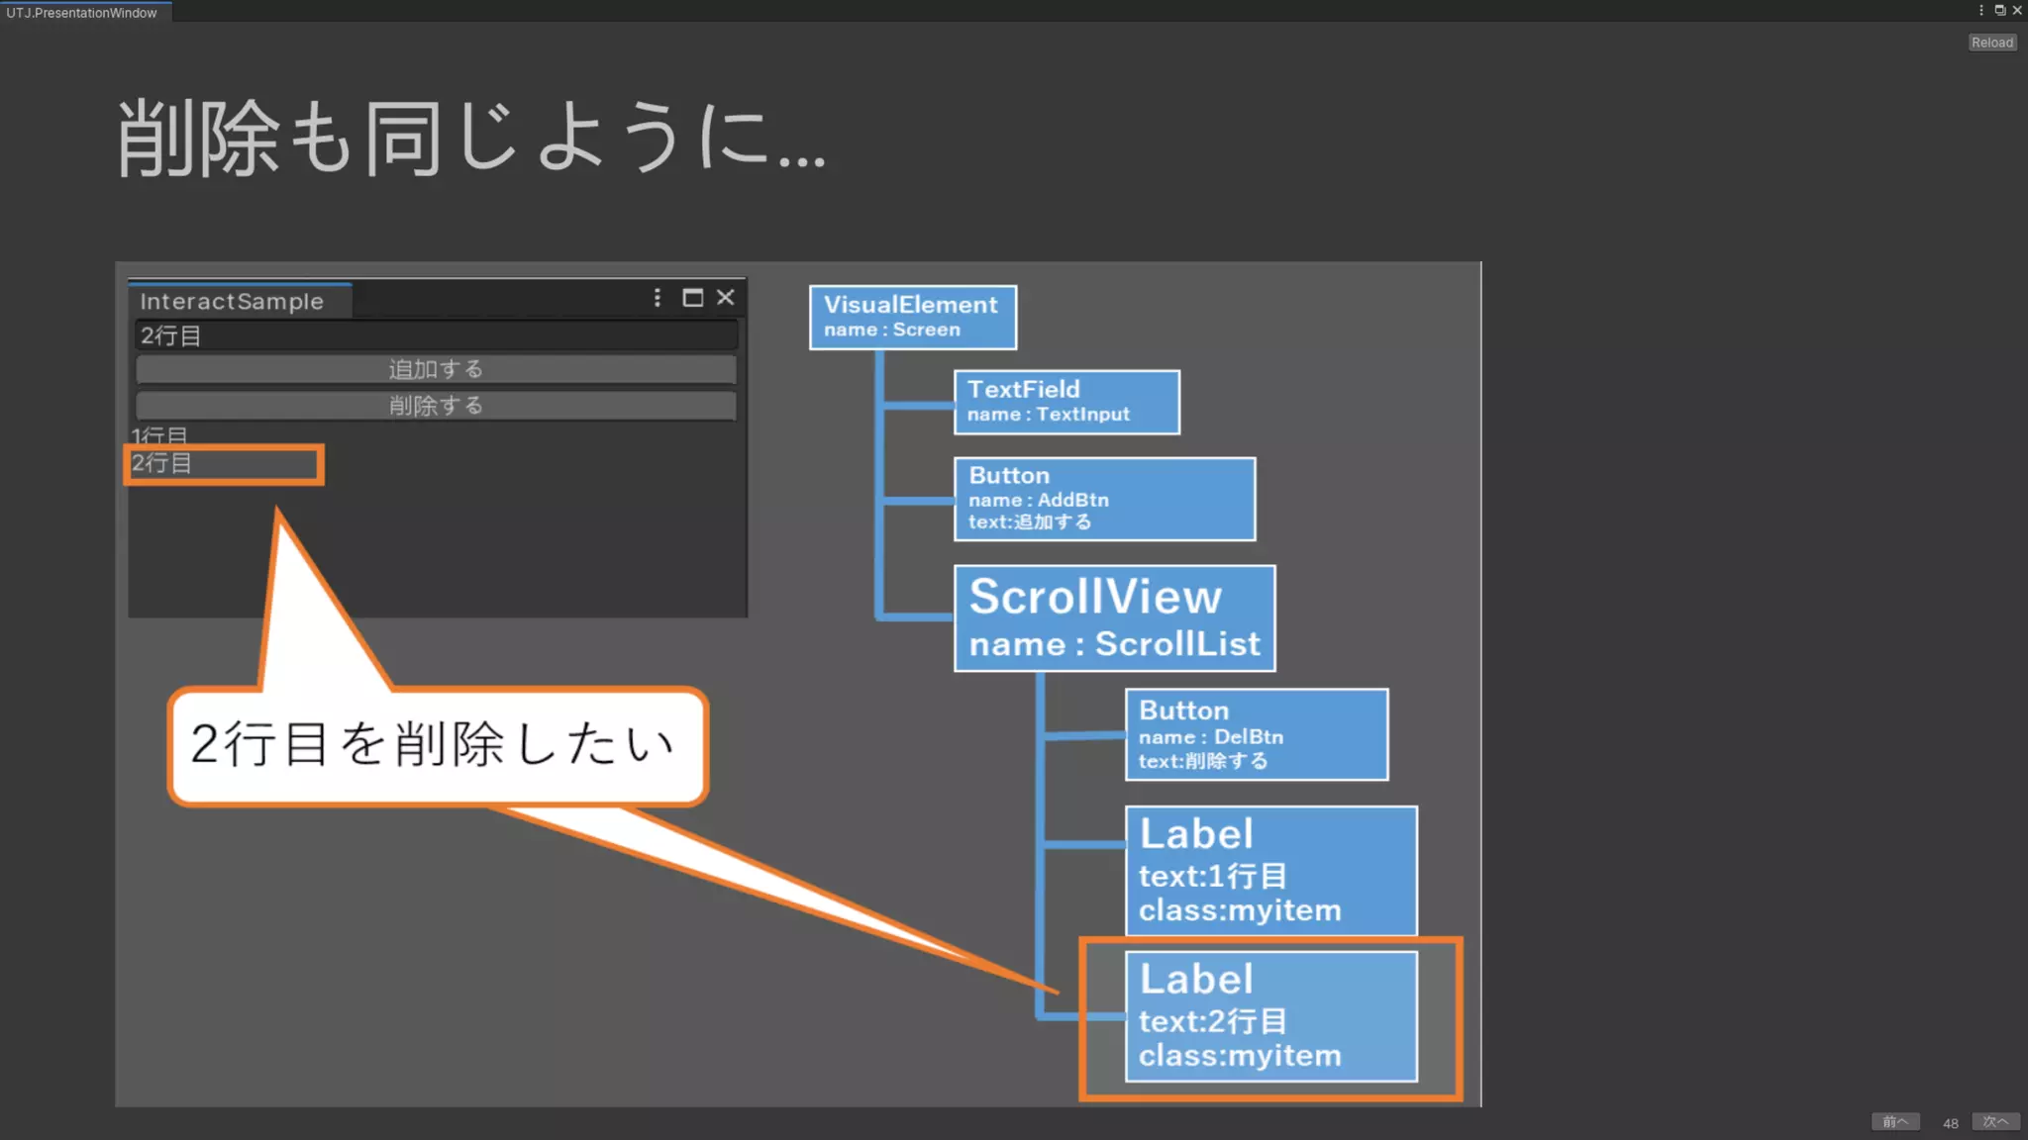Image resolution: width=2028 pixels, height=1140 pixels.
Task: Click the 2行目を削除したい callout text
Action: 434,744
